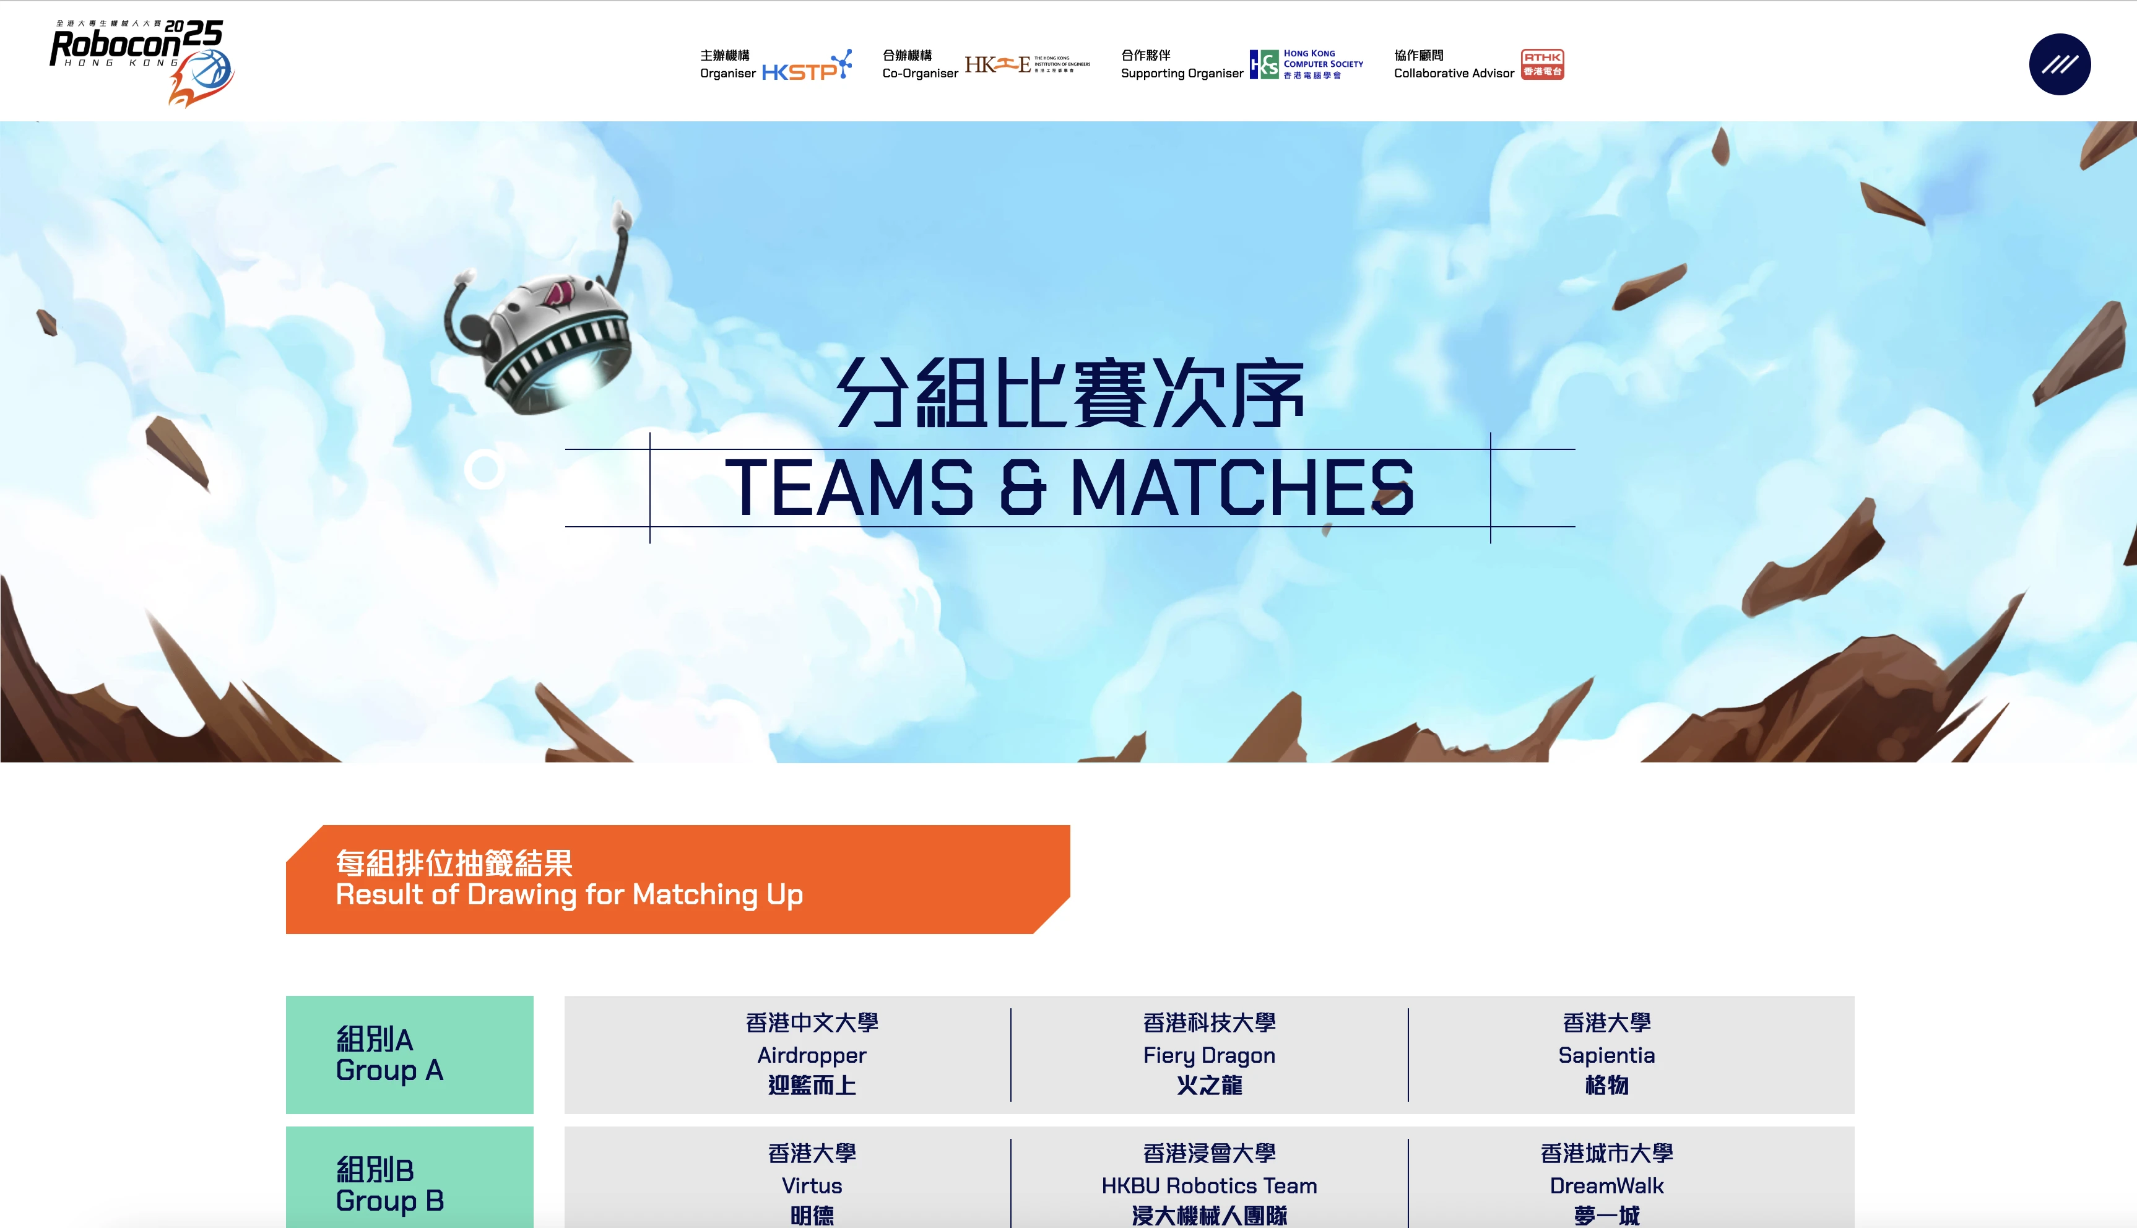
Task: Click the HKIE co-organiser logo
Action: point(1026,65)
